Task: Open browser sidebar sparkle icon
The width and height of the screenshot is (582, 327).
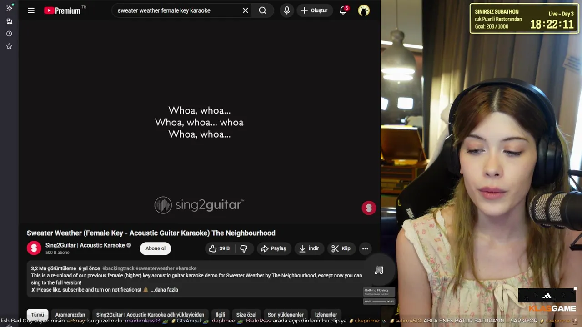Action: coord(9,8)
